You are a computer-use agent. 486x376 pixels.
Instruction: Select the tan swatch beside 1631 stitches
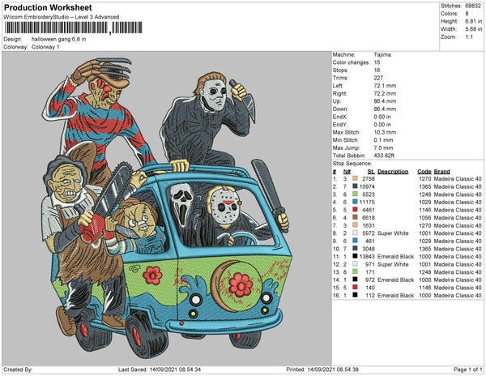355,225
